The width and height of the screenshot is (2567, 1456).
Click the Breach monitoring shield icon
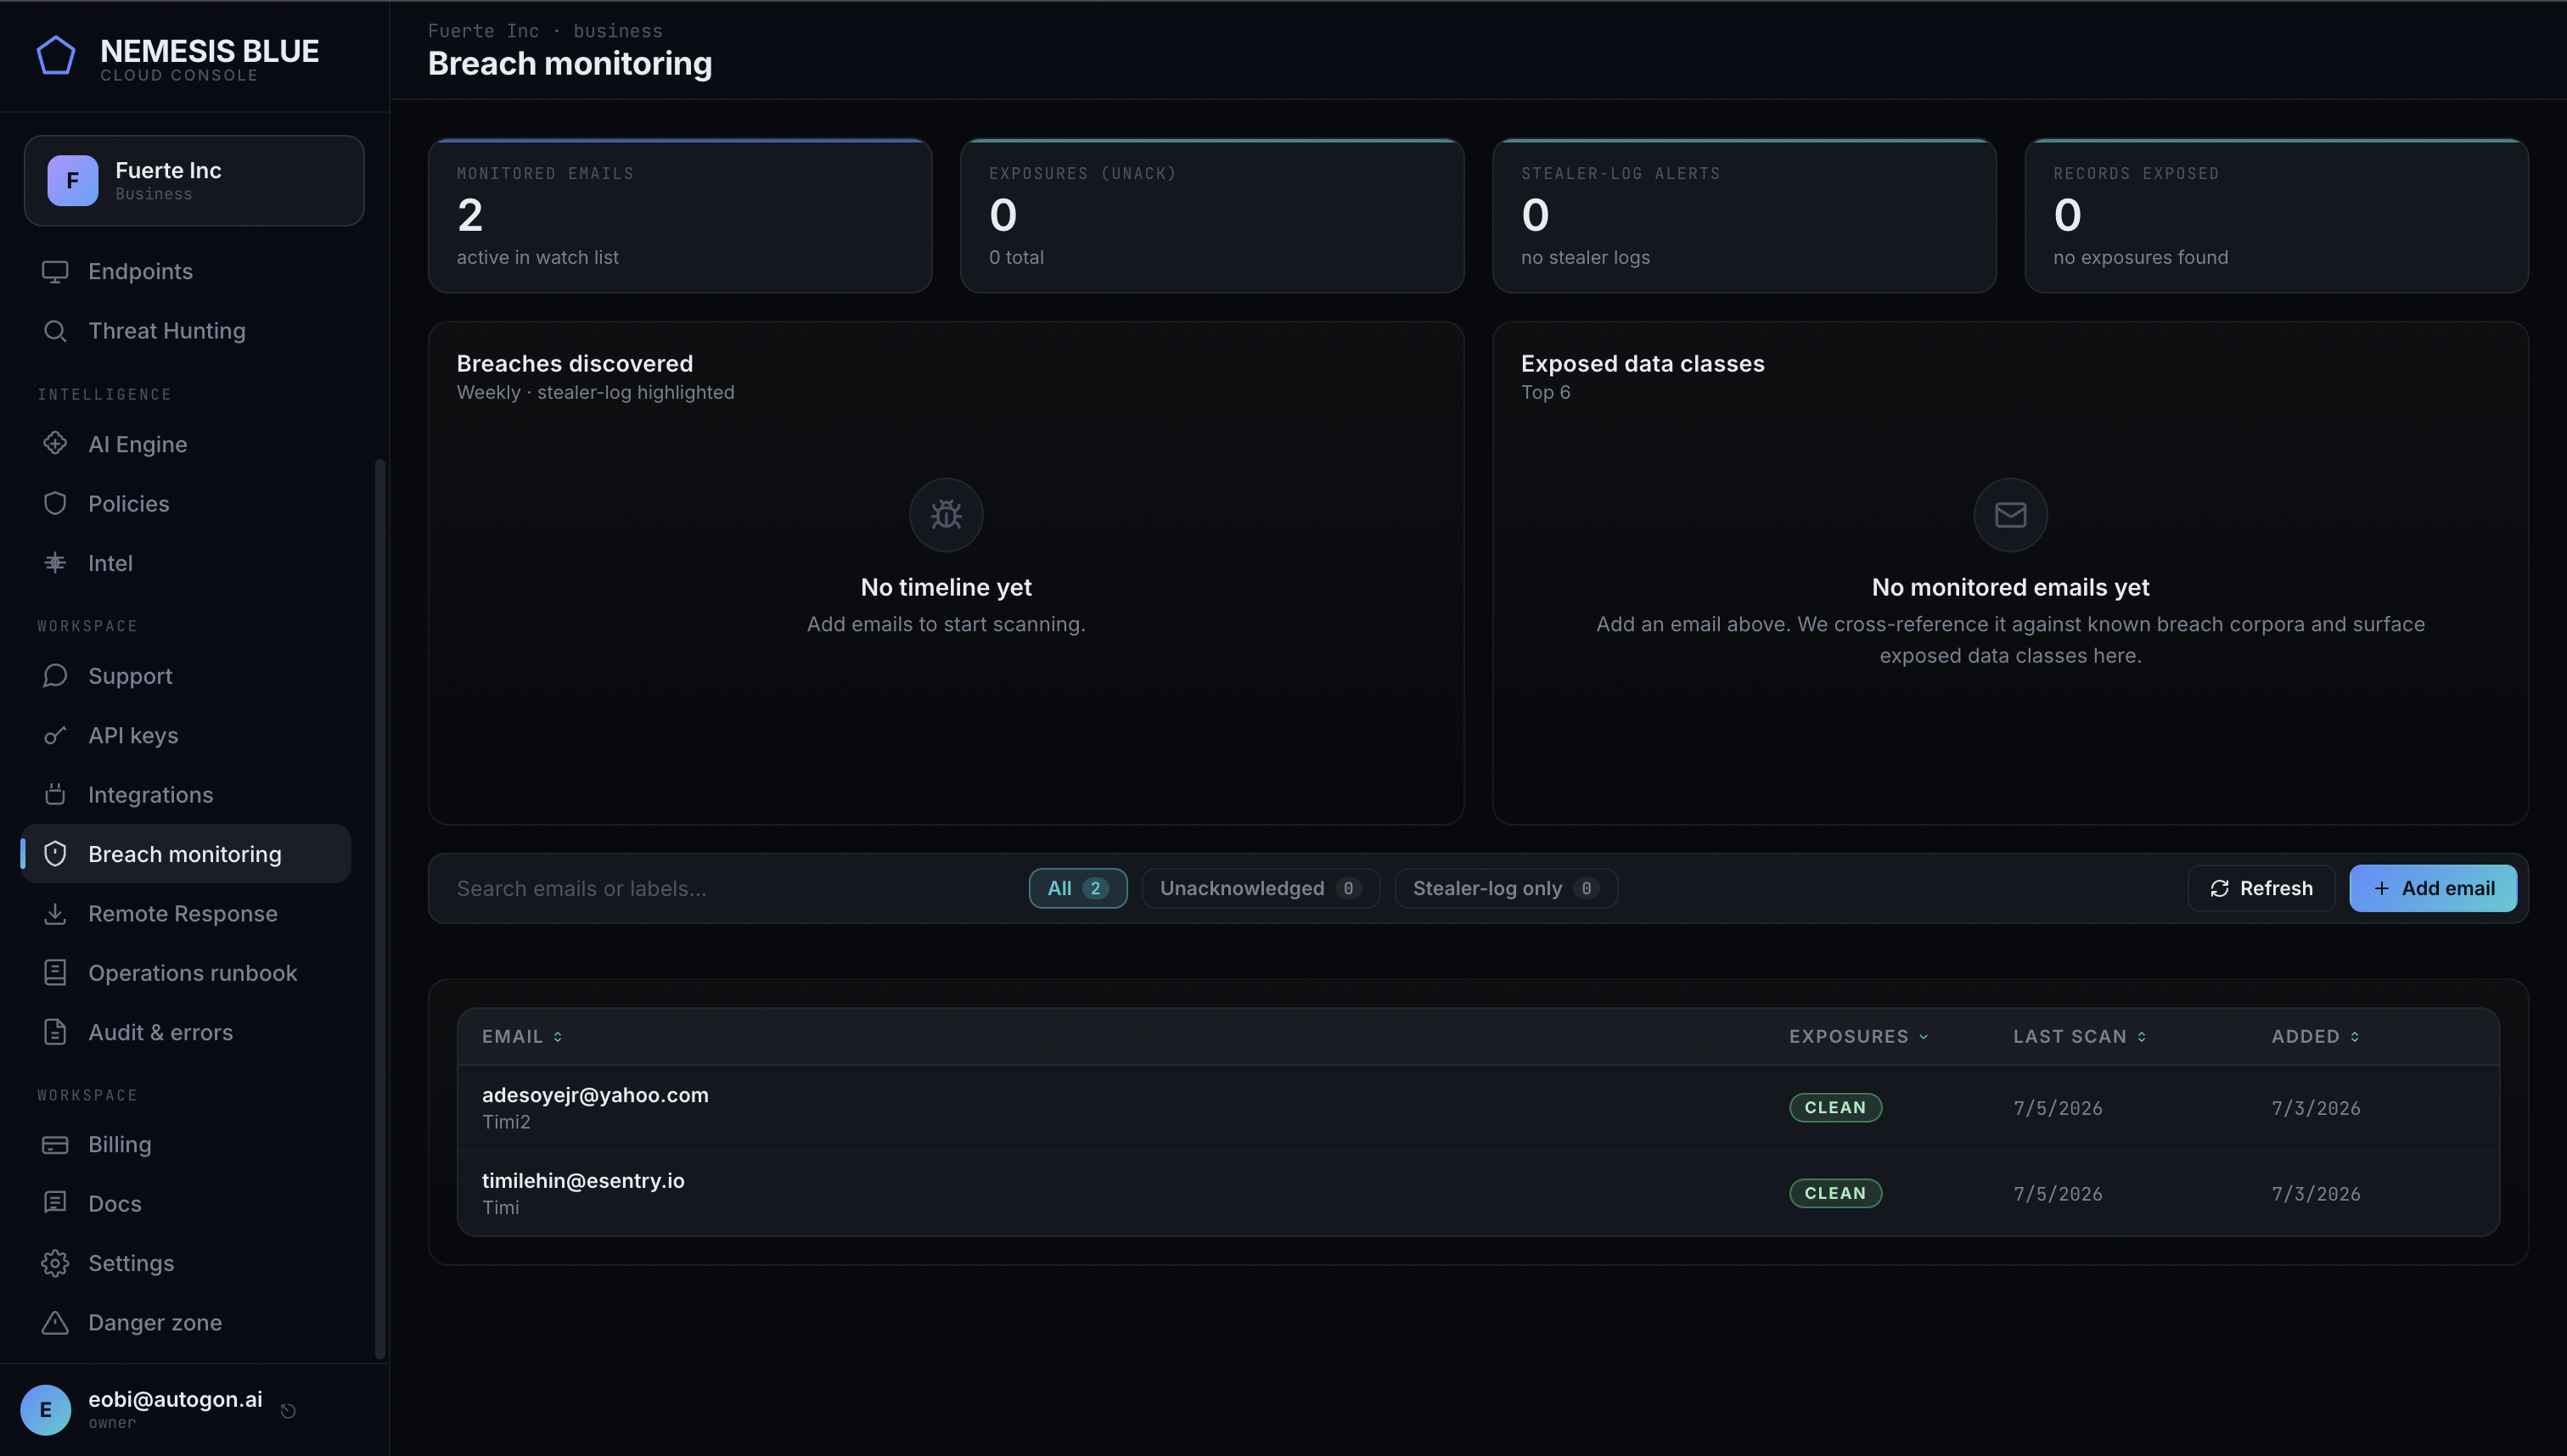point(55,854)
